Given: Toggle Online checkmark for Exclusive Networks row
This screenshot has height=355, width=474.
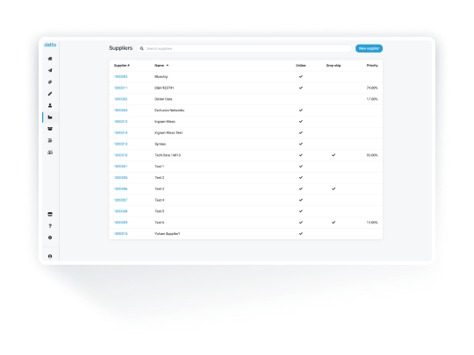Looking at the screenshot, I should (x=301, y=110).
